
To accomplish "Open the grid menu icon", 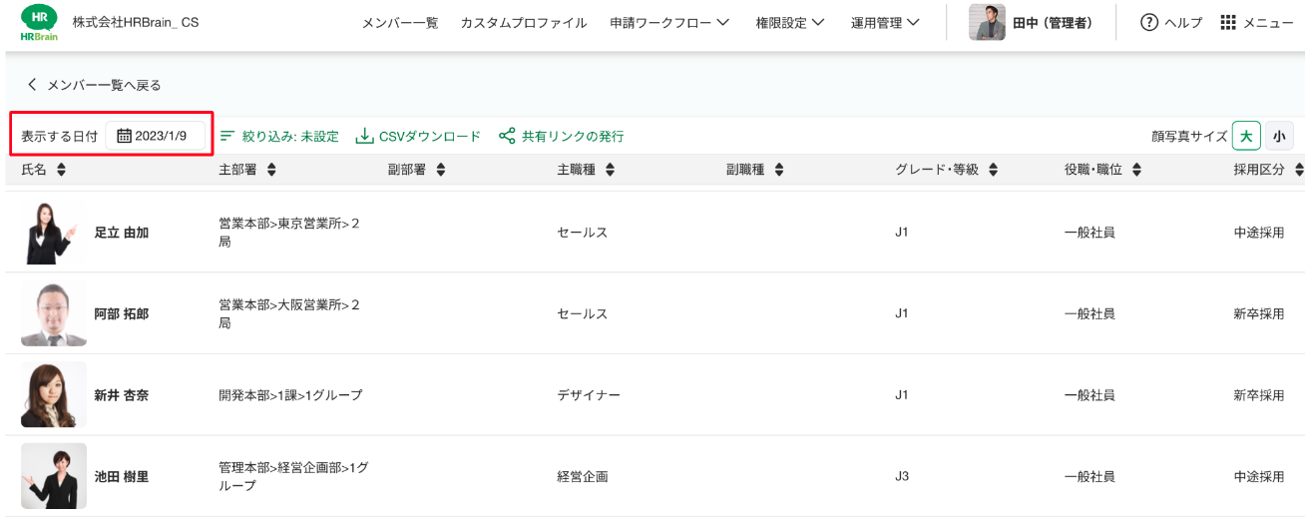I will click(x=1228, y=23).
